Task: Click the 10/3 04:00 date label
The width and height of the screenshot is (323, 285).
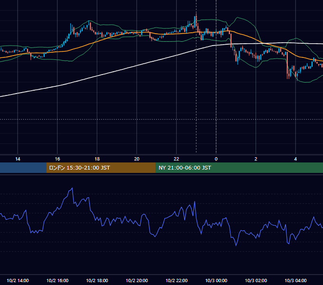Action: 295,280
